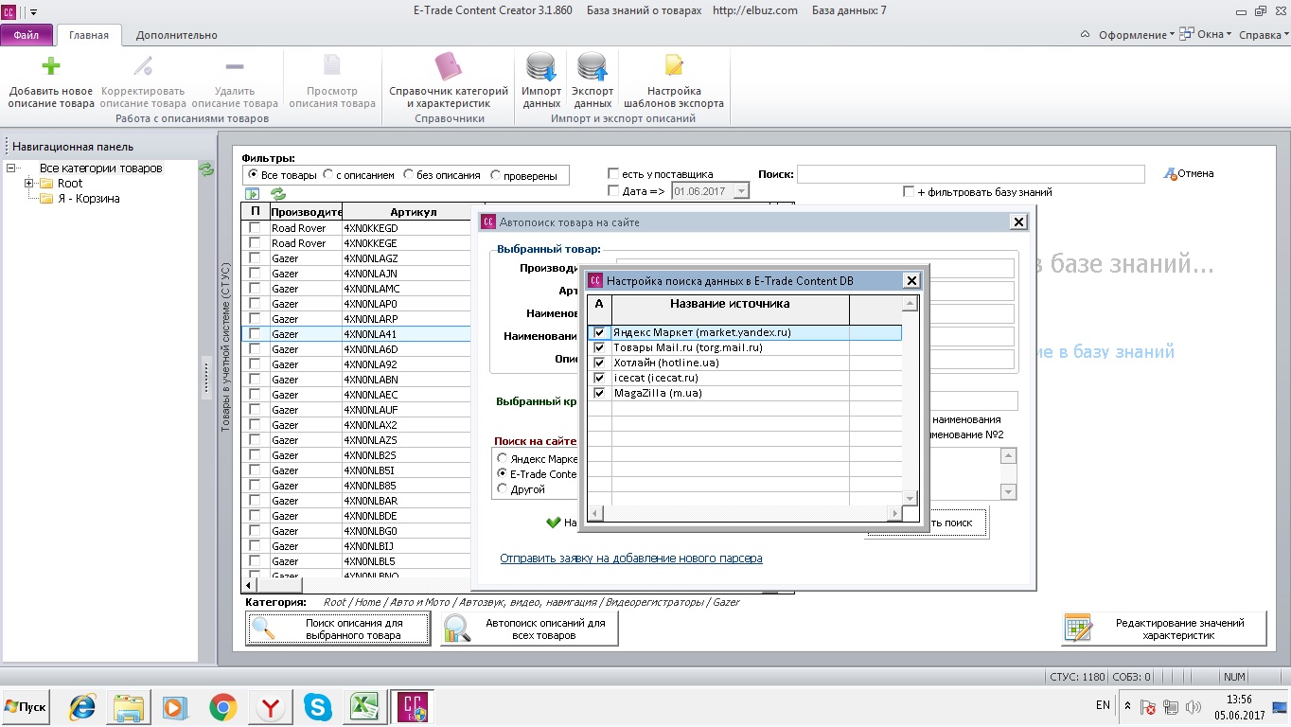Viewport: 1291px width, 727px height.
Task: Enable the 'есть у поставщика' checkbox
Action: (613, 174)
